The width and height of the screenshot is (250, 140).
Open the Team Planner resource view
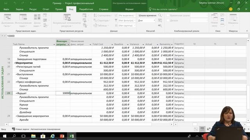point(67,20)
